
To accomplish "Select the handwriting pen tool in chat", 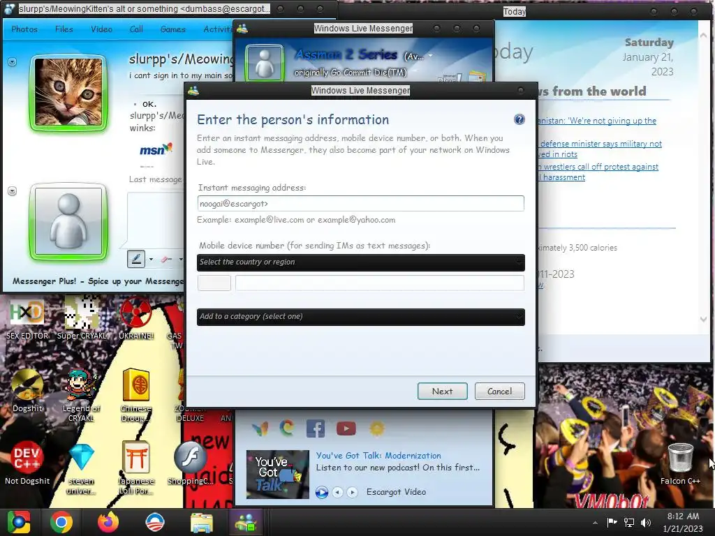I will 136,259.
